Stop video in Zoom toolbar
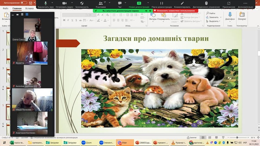The image size is (260, 146). [64, 4]
